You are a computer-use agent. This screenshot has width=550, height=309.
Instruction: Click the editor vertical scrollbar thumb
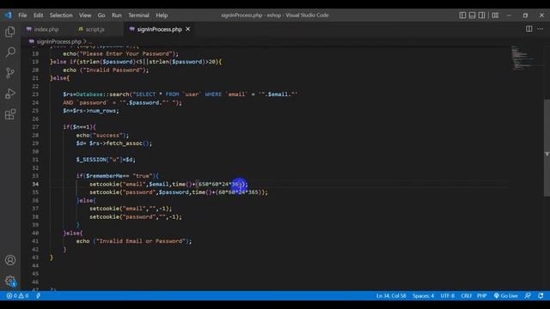click(x=547, y=148)
